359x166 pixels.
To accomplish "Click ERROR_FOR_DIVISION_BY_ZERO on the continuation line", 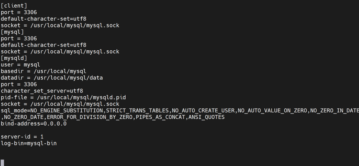I will (x=89, y=117).
